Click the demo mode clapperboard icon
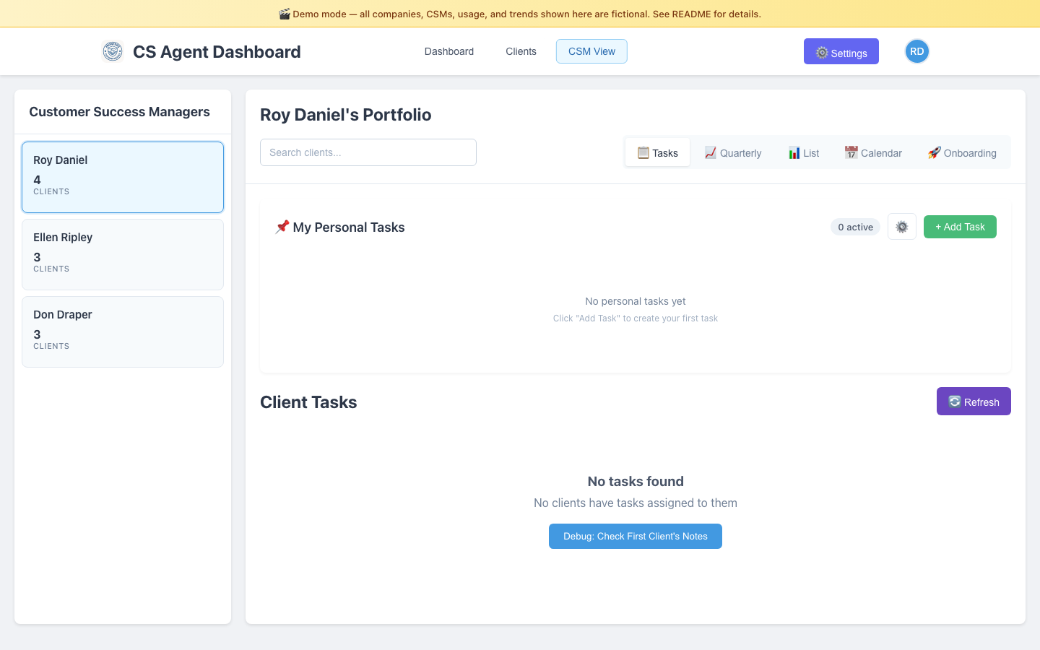The width and height of the screenshot is (1040, 650). (285, 14)
